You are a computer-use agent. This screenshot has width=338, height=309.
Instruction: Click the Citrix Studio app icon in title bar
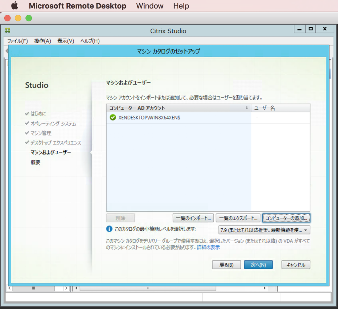(x=8, y=30)
